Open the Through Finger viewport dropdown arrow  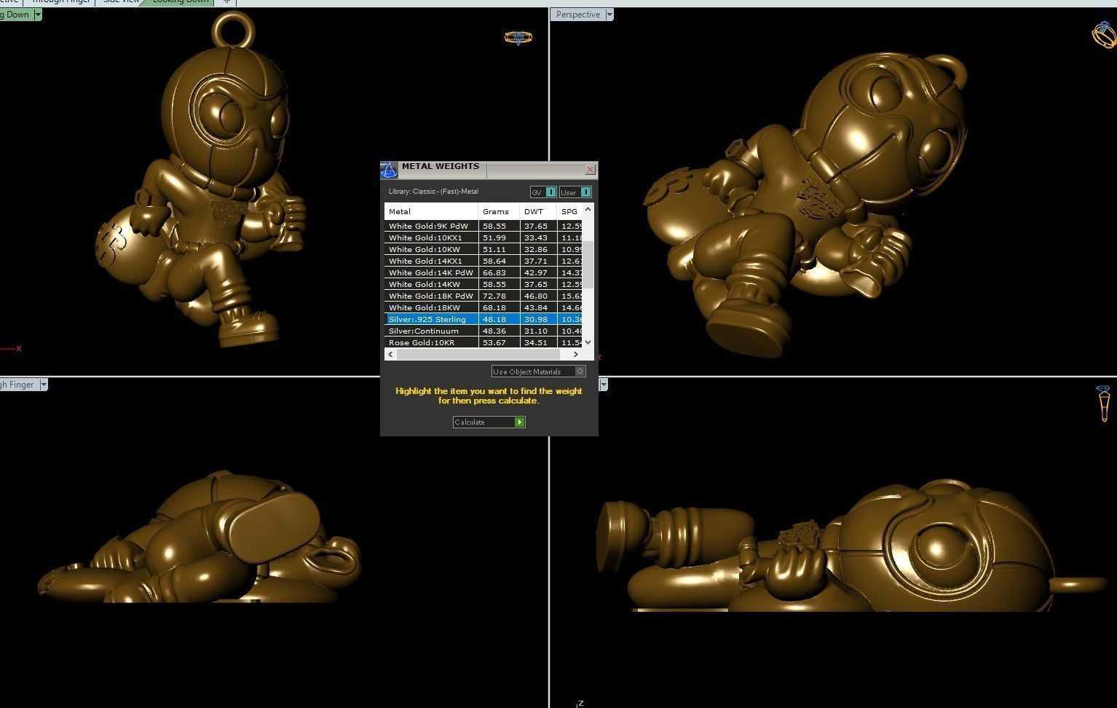pos(44,385)
